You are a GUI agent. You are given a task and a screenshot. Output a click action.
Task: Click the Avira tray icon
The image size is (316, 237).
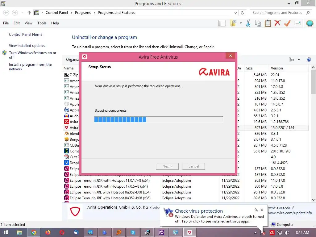pyautogui.click(x=272, y=233)
